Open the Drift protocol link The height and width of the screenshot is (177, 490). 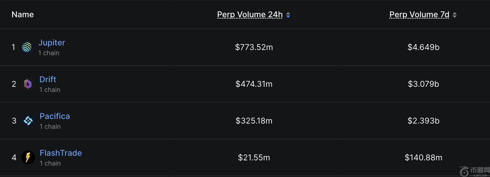[x=48, y=79]
